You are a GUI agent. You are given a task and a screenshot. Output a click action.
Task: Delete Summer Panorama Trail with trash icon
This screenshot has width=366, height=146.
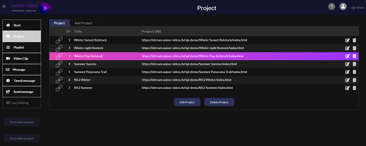[354, 72]
